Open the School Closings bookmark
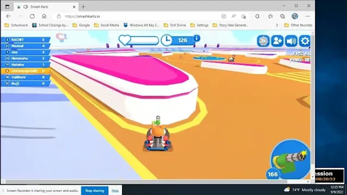Screen dimensions: 347x195 click(x=50, y=25)
